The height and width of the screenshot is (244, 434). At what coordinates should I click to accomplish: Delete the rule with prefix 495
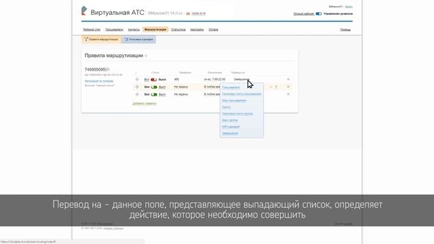[288, 79]
